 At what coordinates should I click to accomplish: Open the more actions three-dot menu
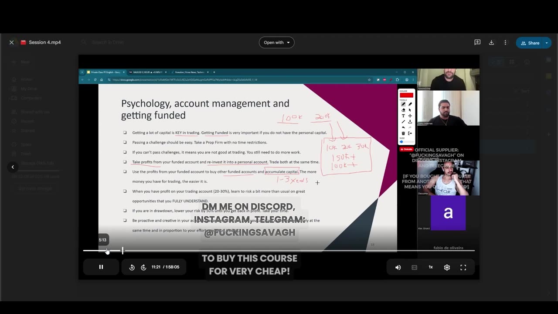click(x=505, y=42)
